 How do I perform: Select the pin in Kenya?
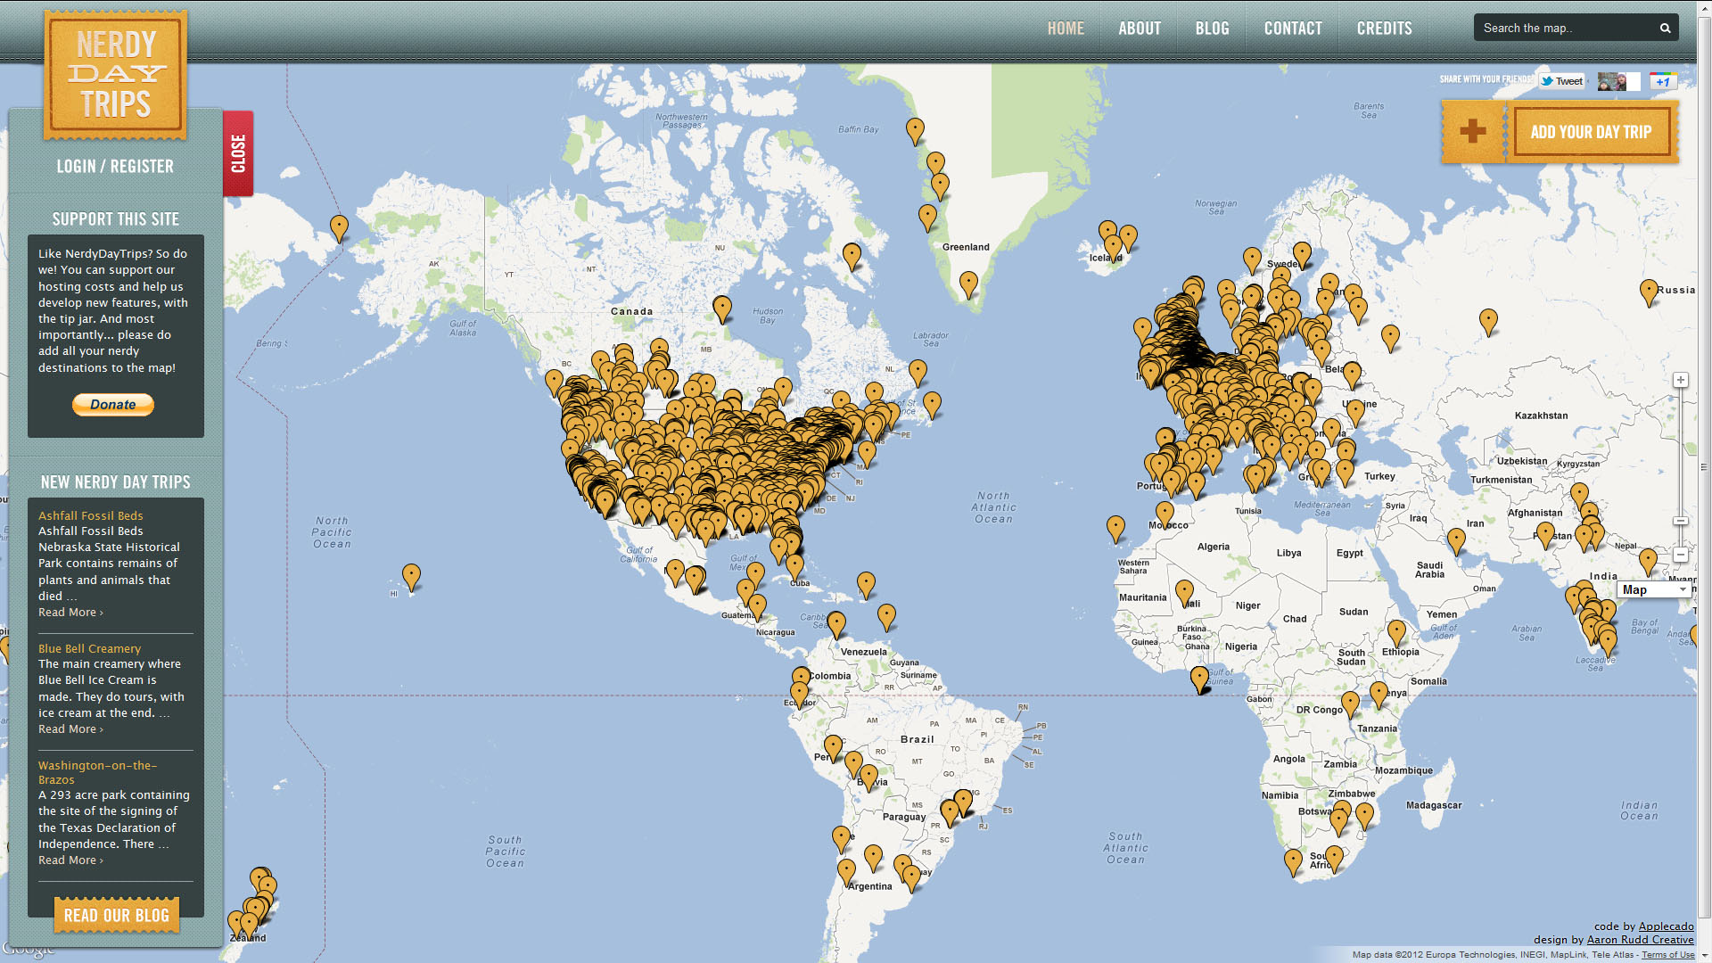coord(1379,695)
